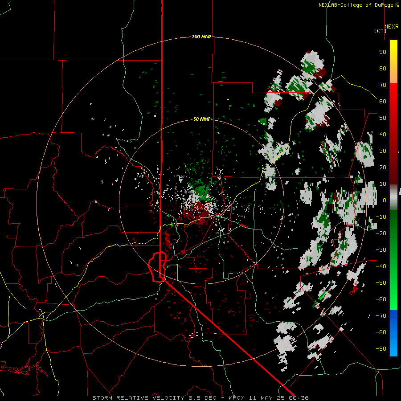This screenshot has width=401, height=401.
Task: Click the -50 value on the velocity scale
Action: 381,283
